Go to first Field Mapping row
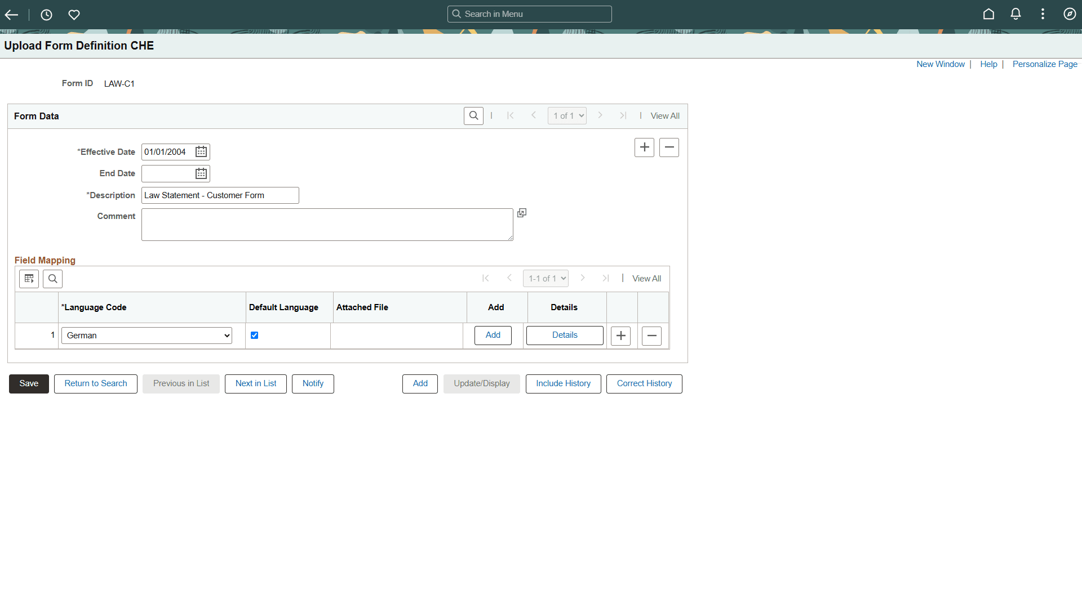The image size is (1082, 608). tap(486, 278)
